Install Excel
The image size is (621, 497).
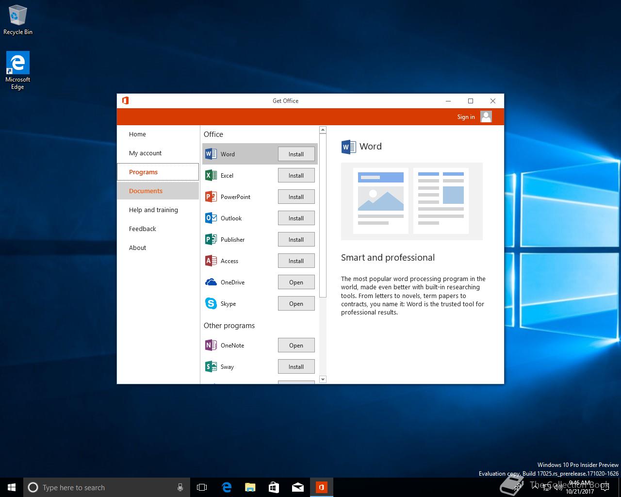[x=296, y=175]
